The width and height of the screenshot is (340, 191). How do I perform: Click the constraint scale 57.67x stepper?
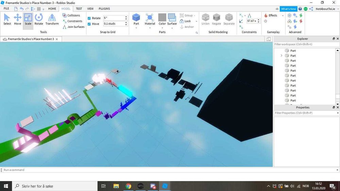pos(258,21)
